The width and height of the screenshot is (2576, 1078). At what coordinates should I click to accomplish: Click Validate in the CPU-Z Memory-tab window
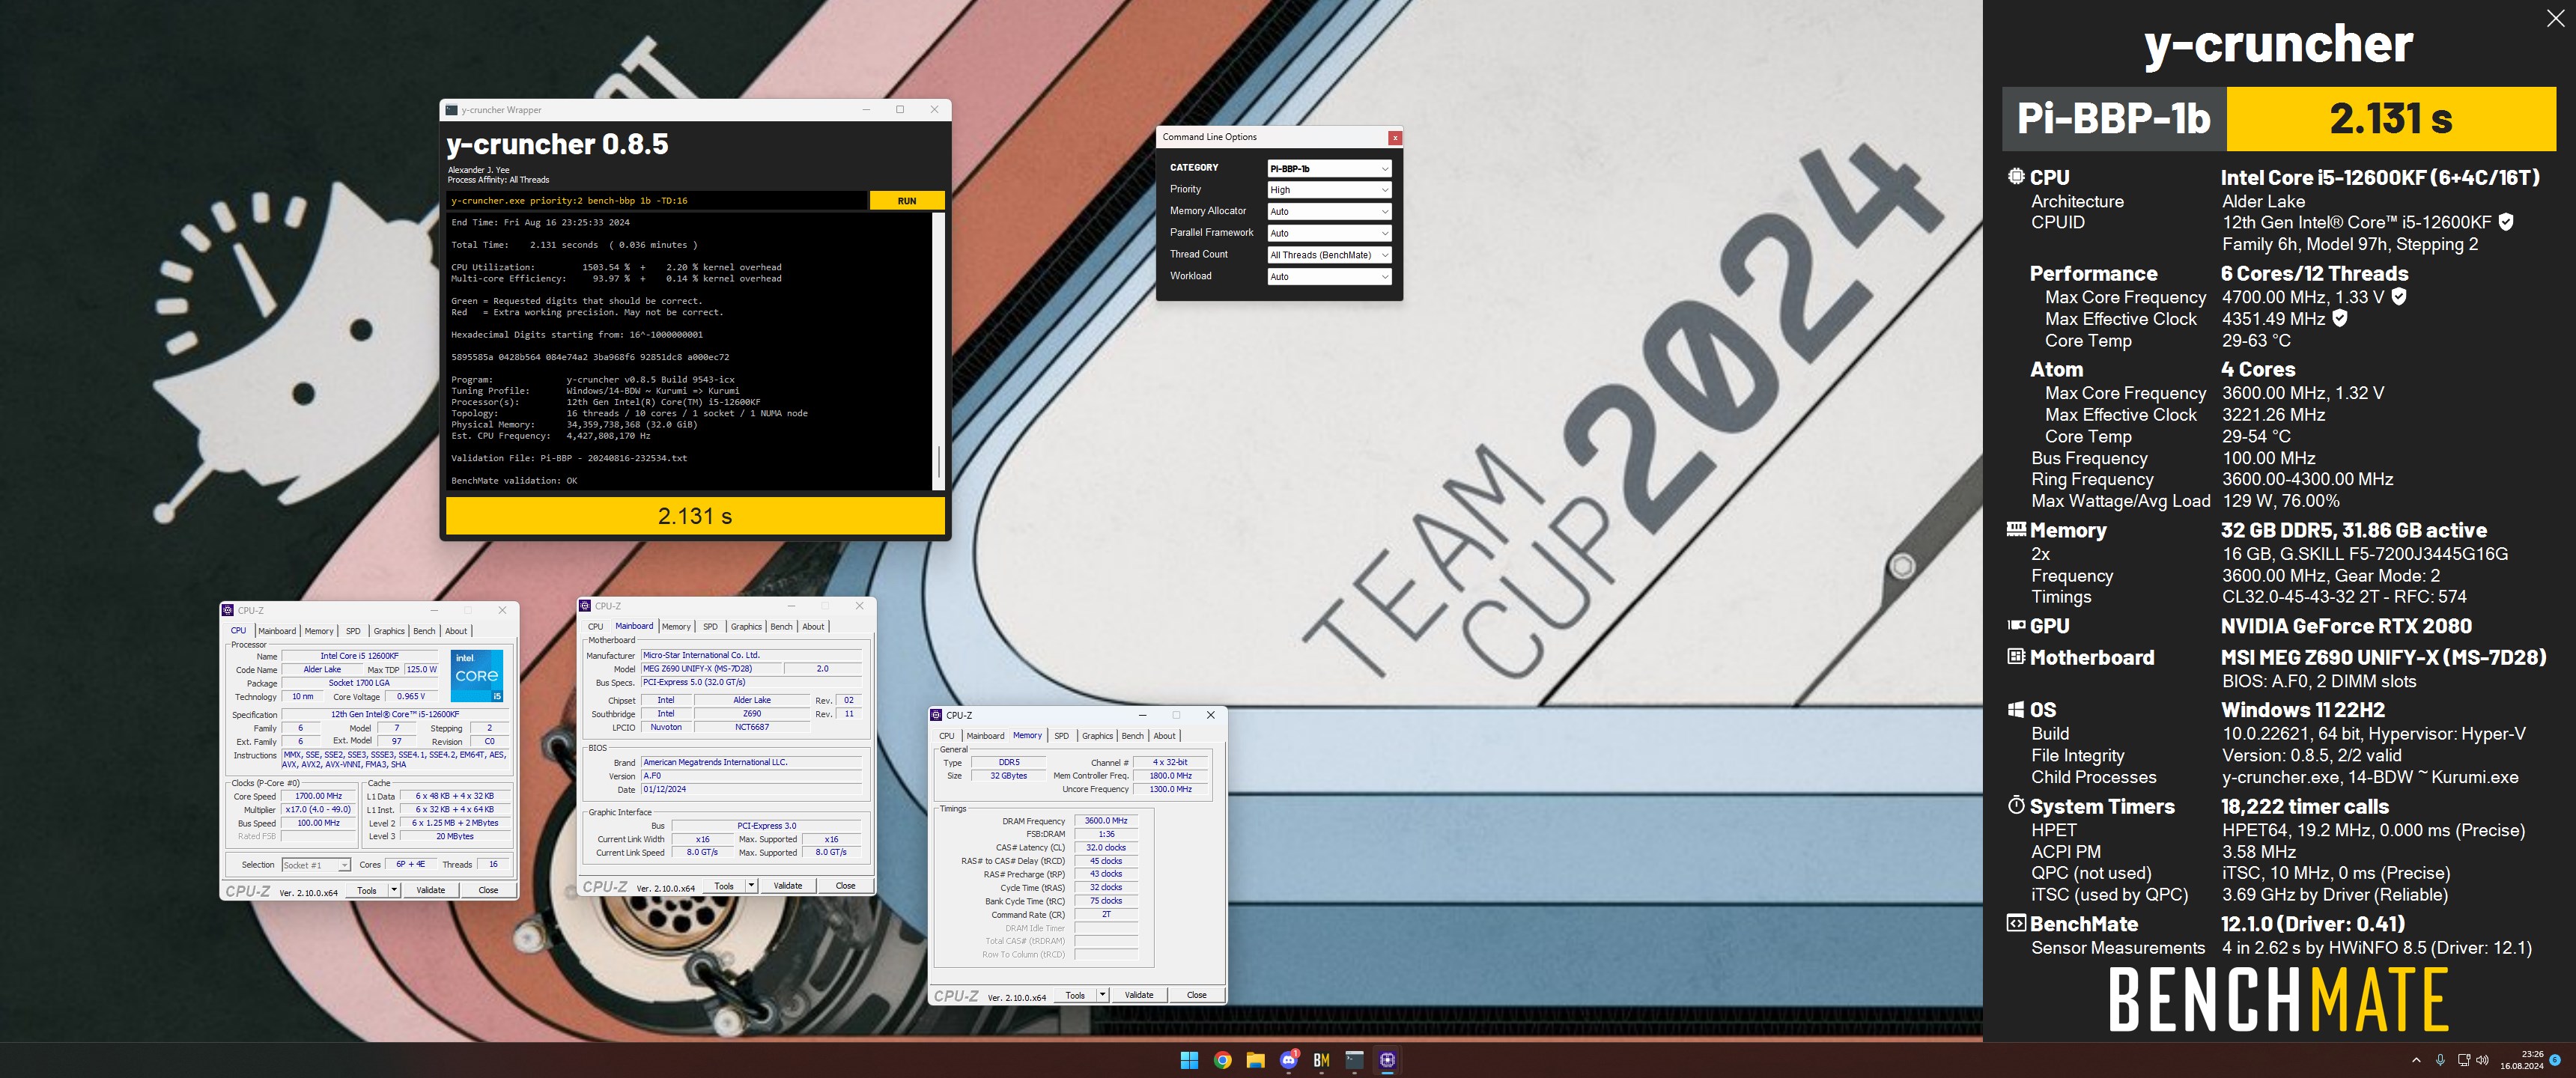point(1139,995)
